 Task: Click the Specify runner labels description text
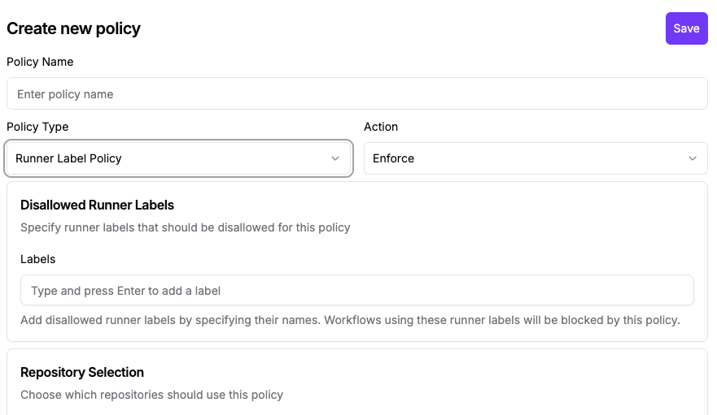pos(186,227)
